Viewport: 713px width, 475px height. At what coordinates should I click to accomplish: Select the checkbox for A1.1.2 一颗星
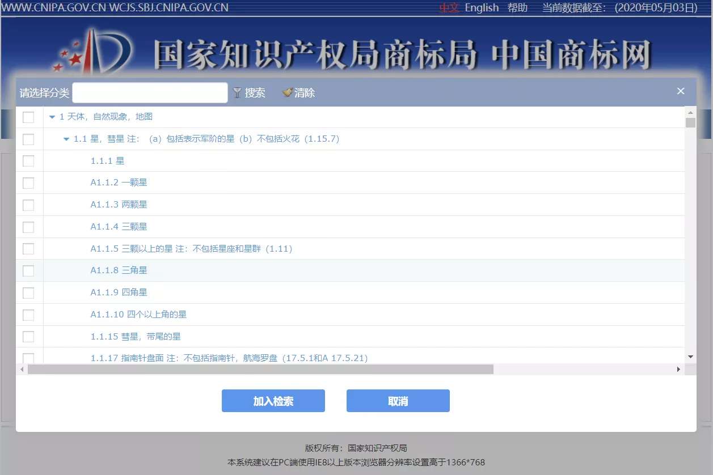coord(28,183)
